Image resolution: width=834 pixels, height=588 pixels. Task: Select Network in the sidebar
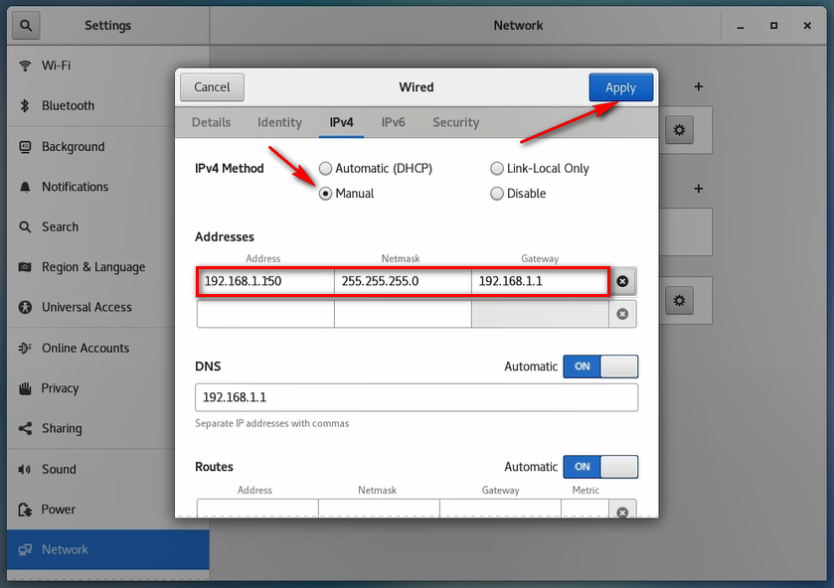tap(108, 549)
